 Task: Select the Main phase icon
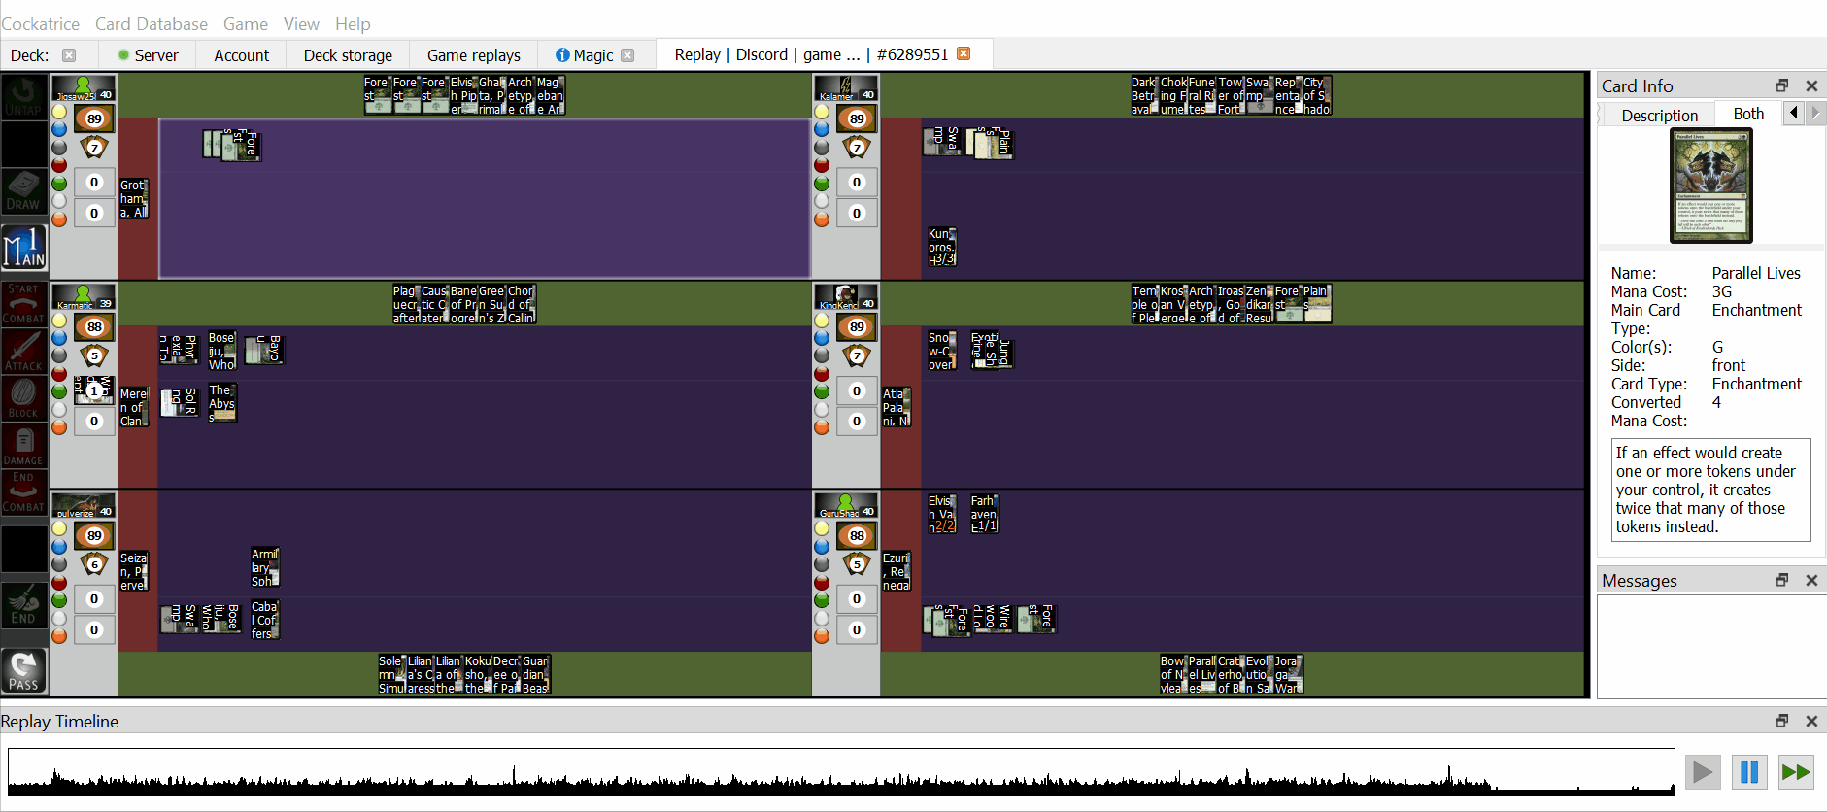tap(23, 247)
